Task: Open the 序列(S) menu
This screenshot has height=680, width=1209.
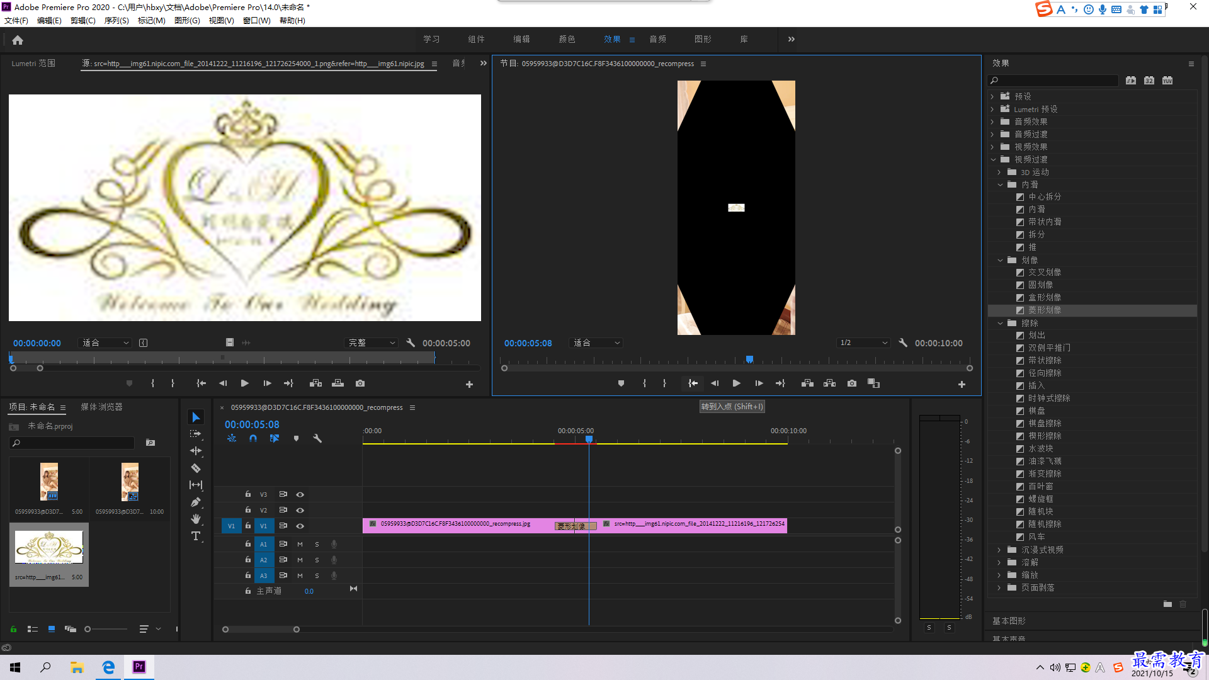Action: click(x=116, y=21)
